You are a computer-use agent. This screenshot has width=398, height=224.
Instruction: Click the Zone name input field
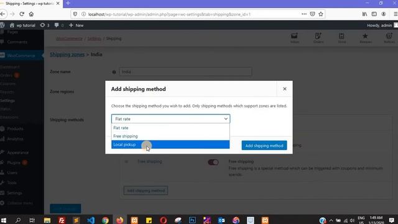(x=185, y=72)
